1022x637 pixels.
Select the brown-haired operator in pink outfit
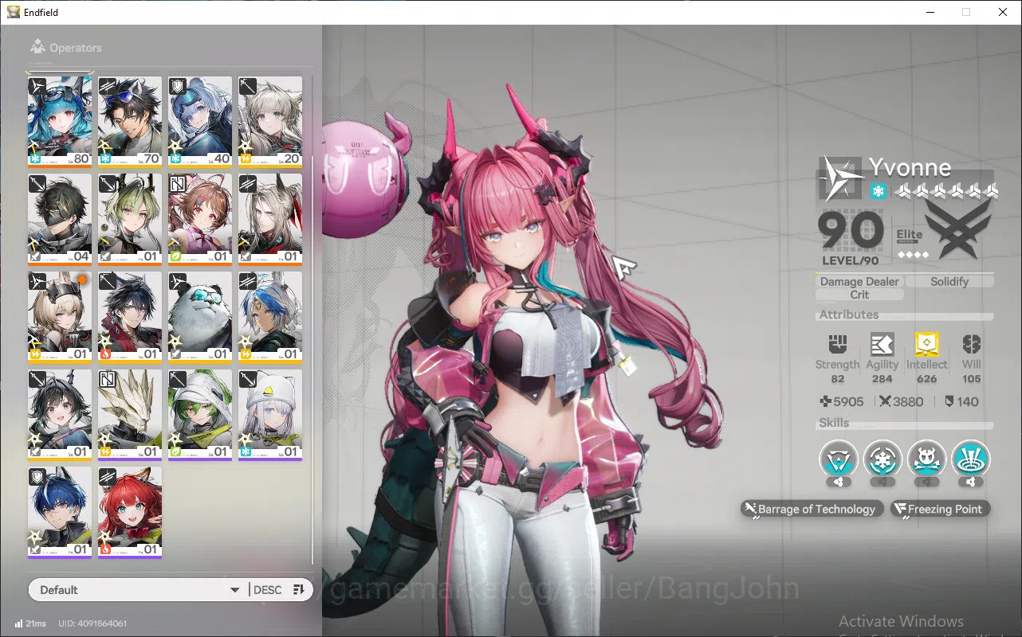(x=200, y=219)
